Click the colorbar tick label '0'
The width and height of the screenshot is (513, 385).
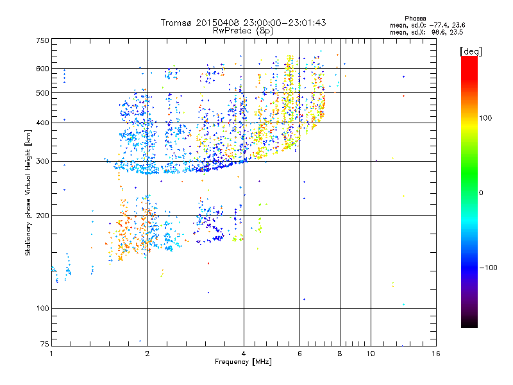point(481,193)
